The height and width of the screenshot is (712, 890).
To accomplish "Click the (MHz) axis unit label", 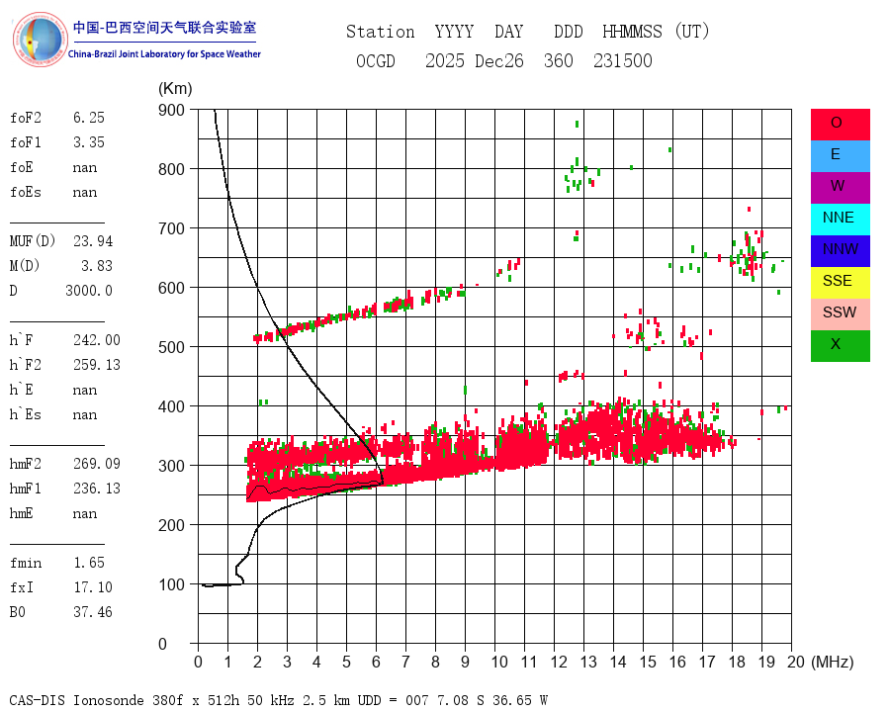I will pyautogui.click(x=832, y=662).
